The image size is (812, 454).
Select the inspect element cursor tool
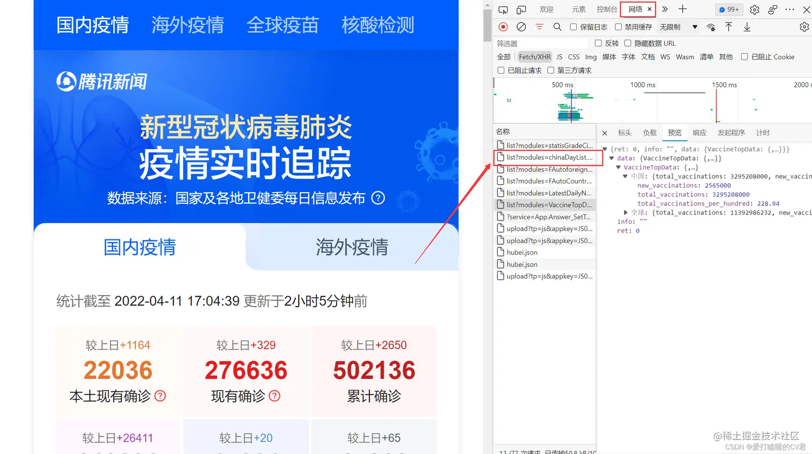tap(503, 9)
